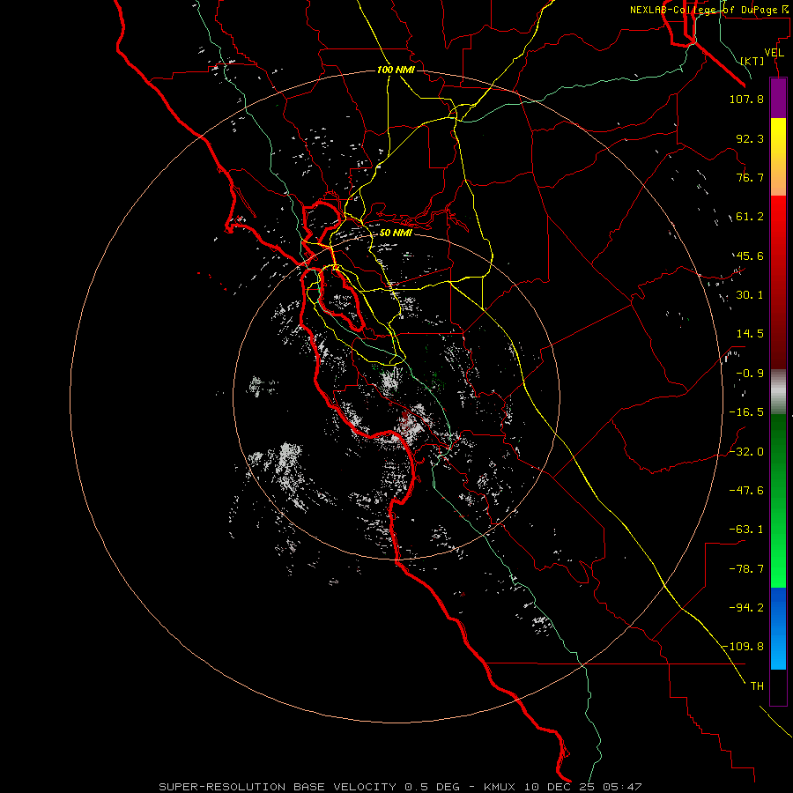Click the -78.7 velocity scale value
The image size is (793, 793).
[746, 569]
